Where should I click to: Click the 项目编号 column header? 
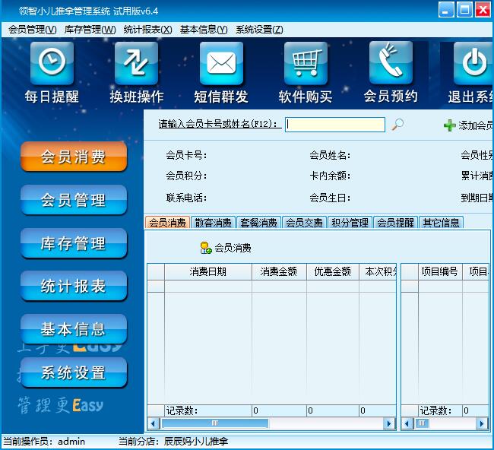440,271
